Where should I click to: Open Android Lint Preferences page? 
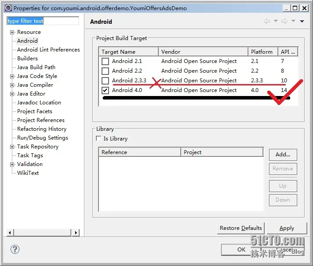48,50
